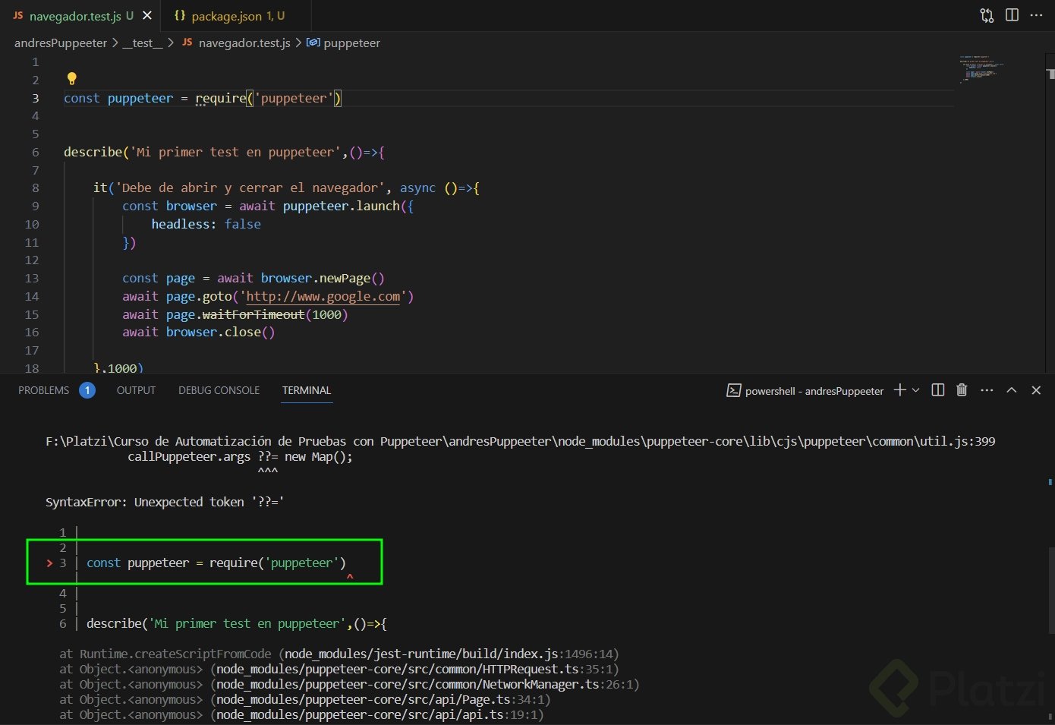
Task: Open source control changes icon in editor toolbar
Action: click(x=987, y=15)
